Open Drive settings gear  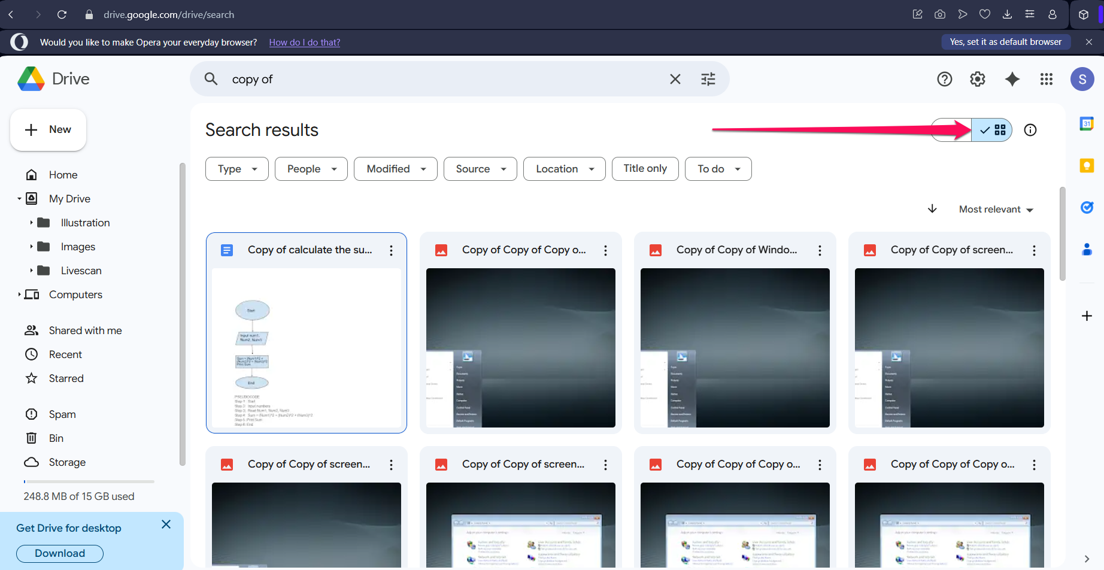pos(977,79)
